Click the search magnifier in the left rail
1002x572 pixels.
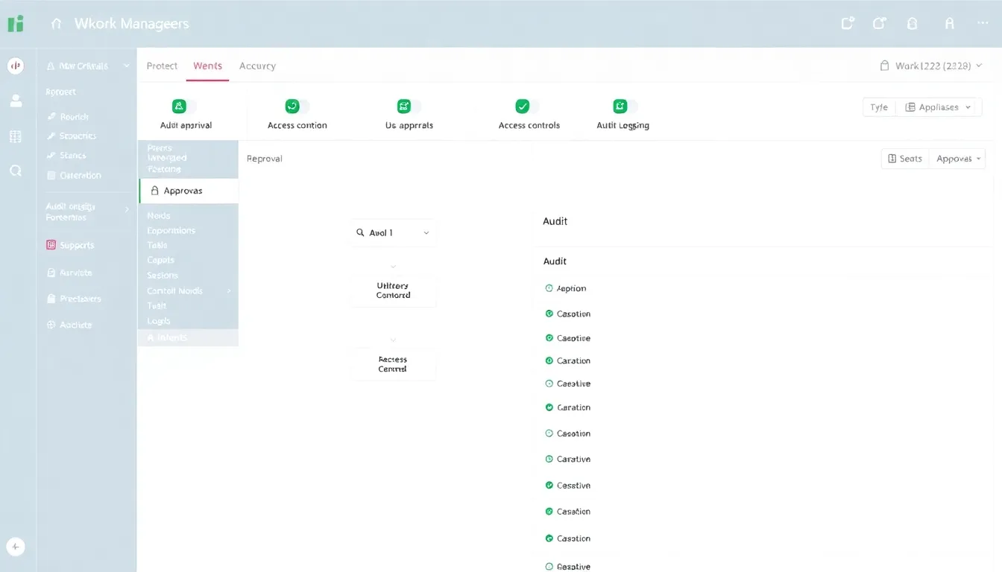pyautogui.click(x=15, y=171)
